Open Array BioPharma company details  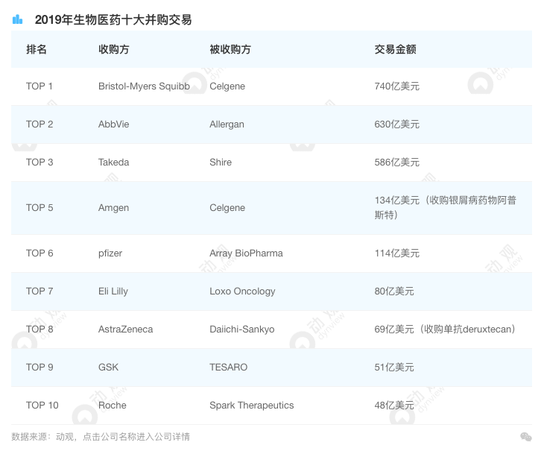pos(246,253)
